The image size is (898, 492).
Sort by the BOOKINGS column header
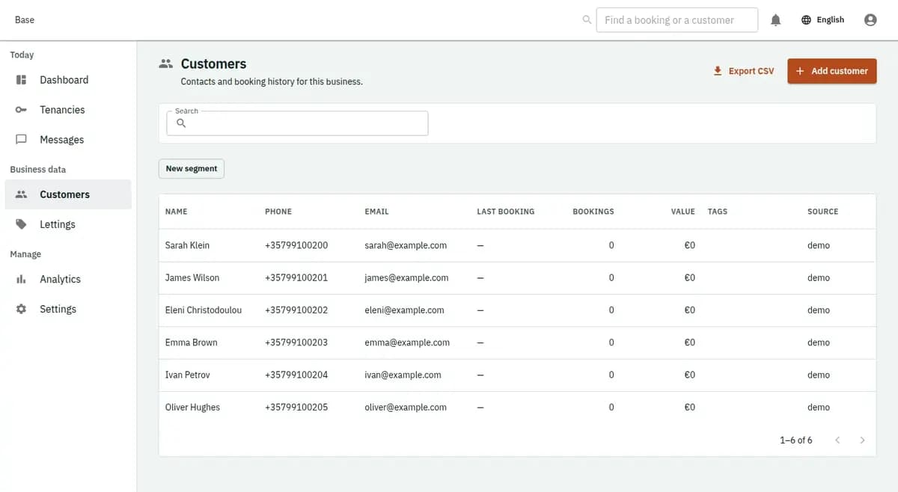coord(593,212)
